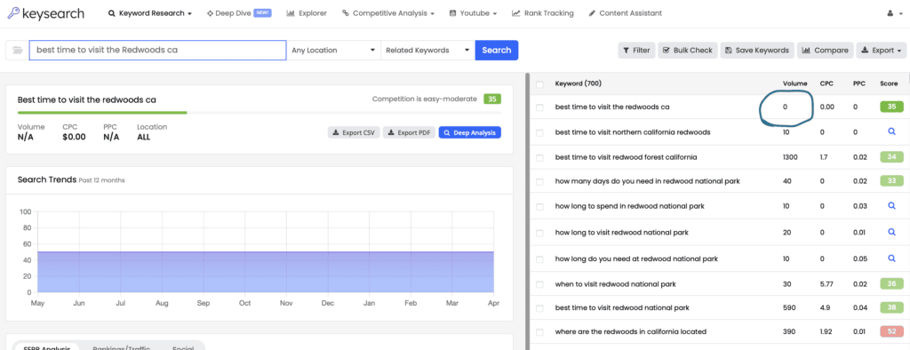Check the box for how long to visit keyword

[x=539, y=233]
